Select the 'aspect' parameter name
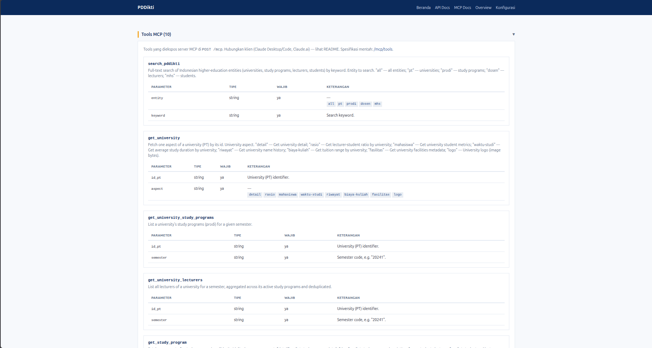The height and width of the screenshot is (348, 652). click(x=157, y=189)
